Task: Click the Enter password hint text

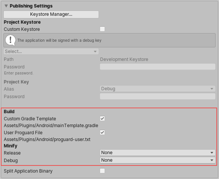Action: click(x=19, y=73)
